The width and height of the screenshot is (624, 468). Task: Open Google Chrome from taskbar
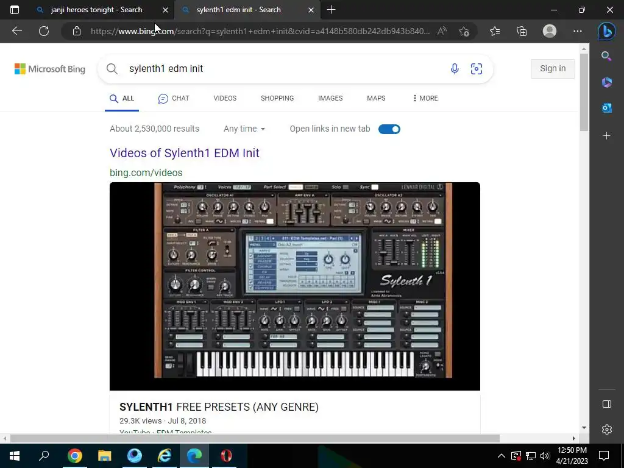74,456
